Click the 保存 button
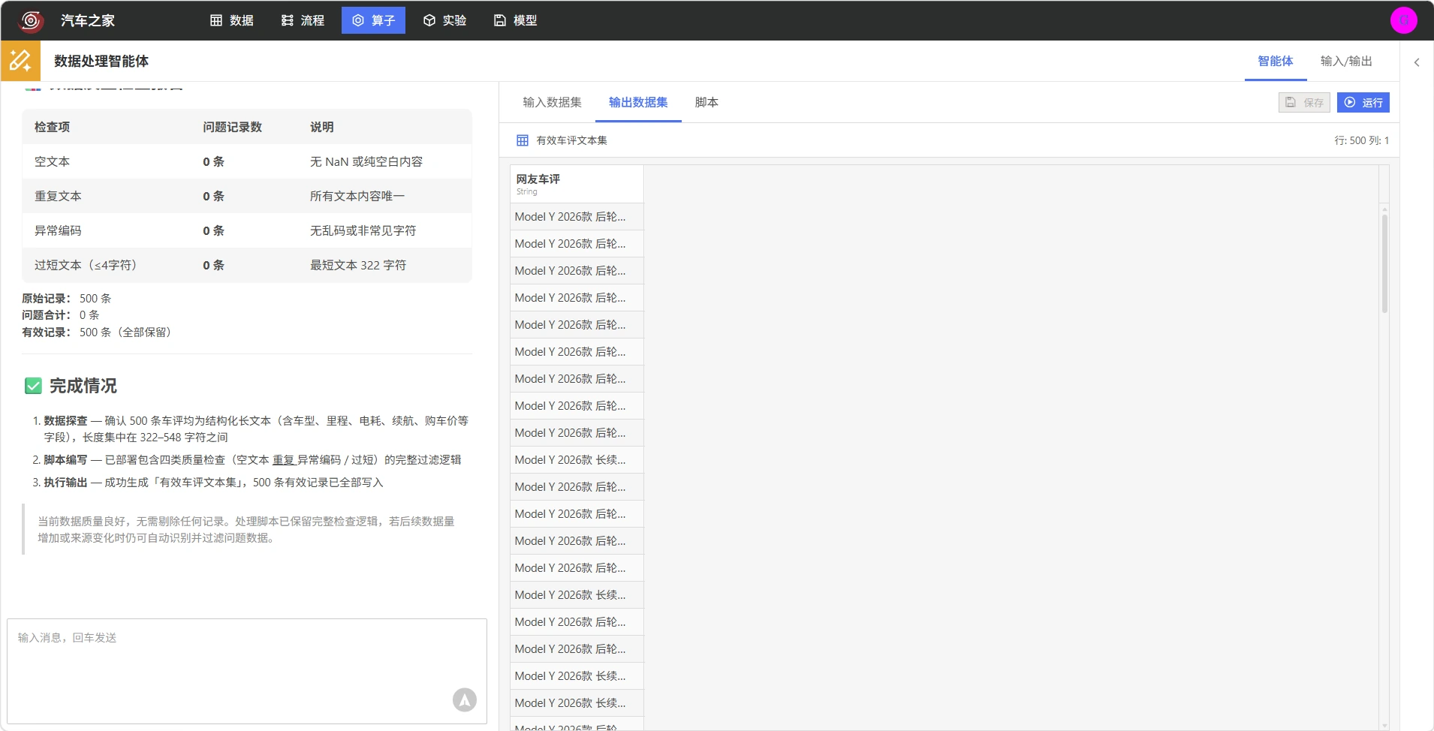 pos(1304,103)
